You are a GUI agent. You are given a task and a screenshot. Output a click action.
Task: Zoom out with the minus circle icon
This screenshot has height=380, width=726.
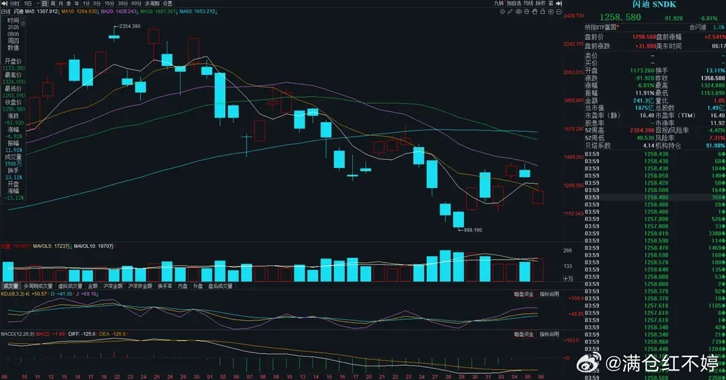[559, 11]
